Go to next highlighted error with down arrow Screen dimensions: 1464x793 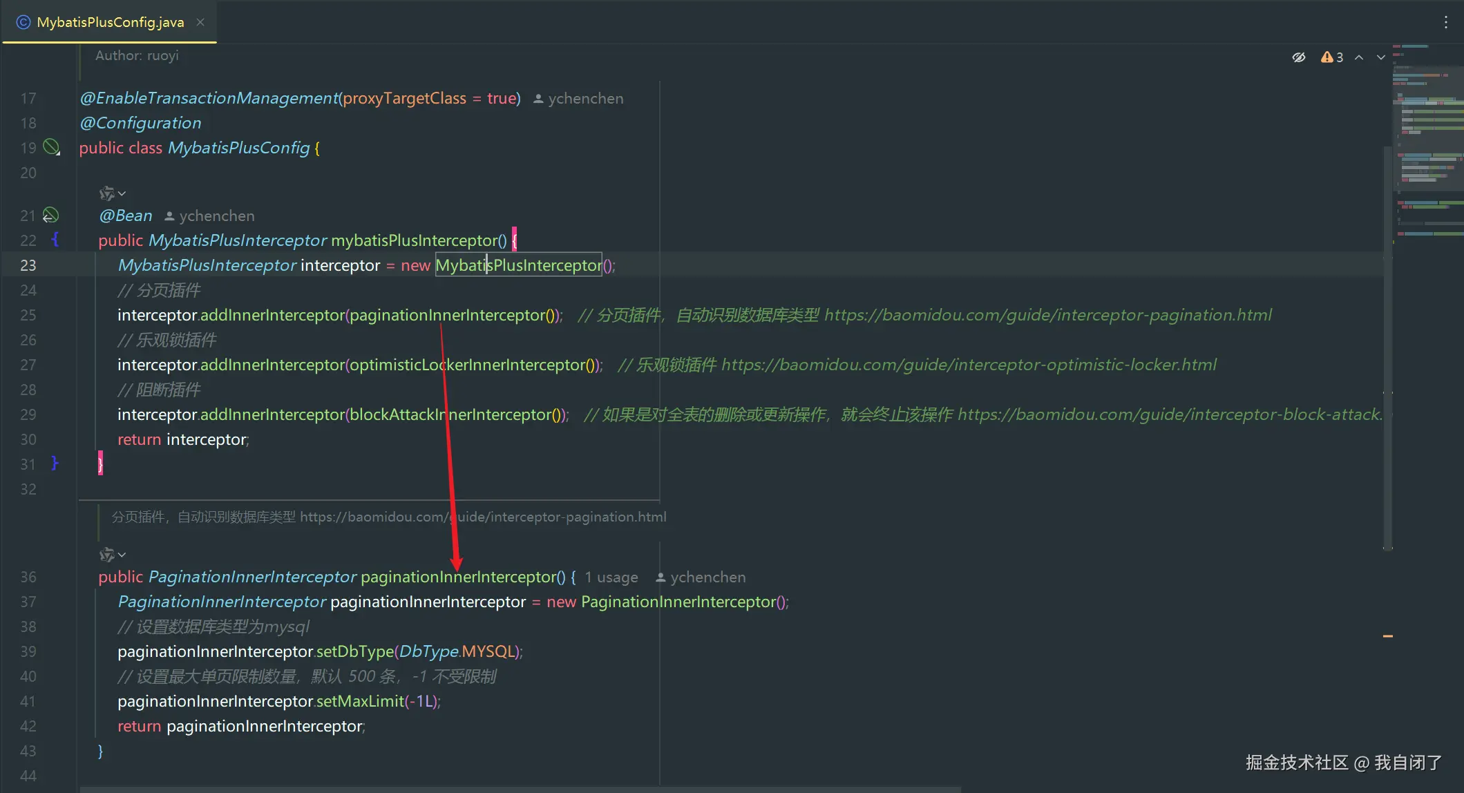tap(1380, 57)
